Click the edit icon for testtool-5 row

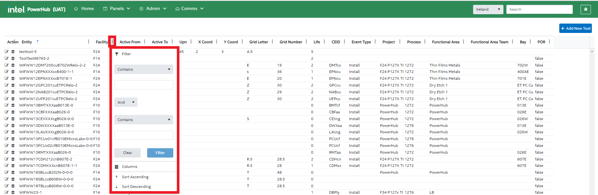pos(6,52)
